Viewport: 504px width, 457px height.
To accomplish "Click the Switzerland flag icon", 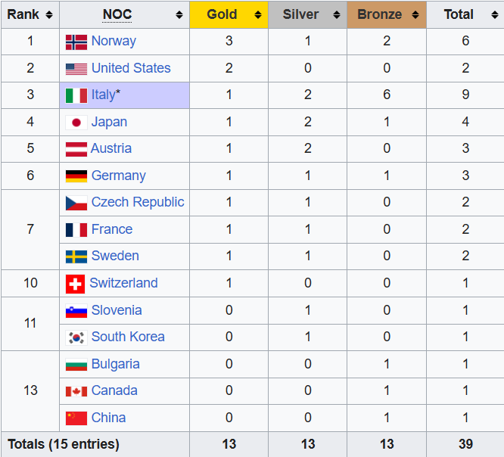I will click(75, 284).
